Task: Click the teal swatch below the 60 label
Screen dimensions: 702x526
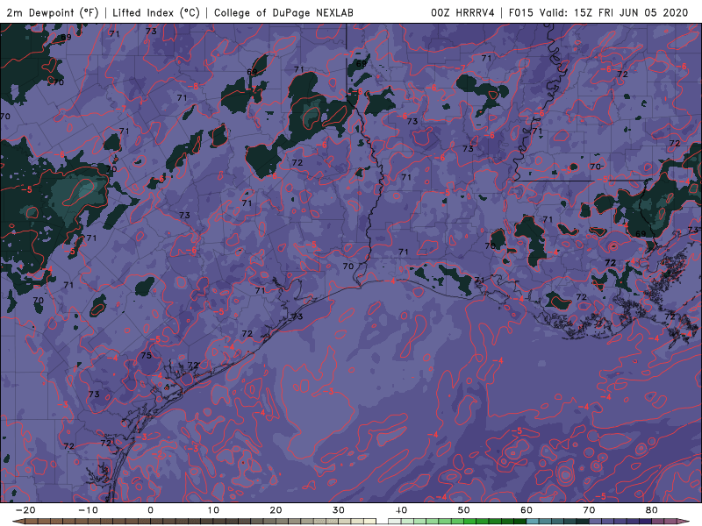Action: click(x=533, y=522)
